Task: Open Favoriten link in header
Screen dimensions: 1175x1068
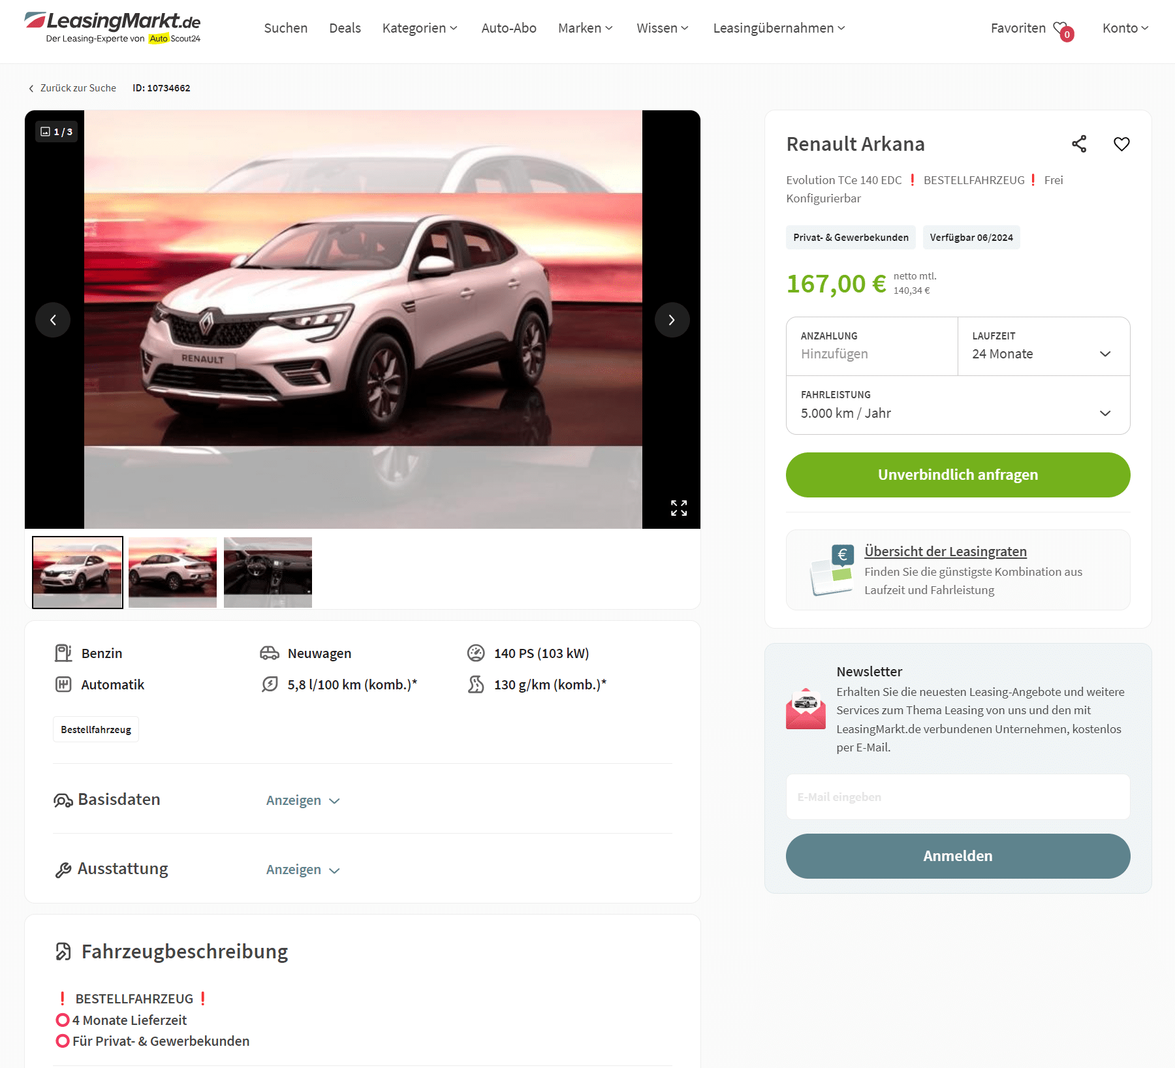Action: [x=1018, y=28]
